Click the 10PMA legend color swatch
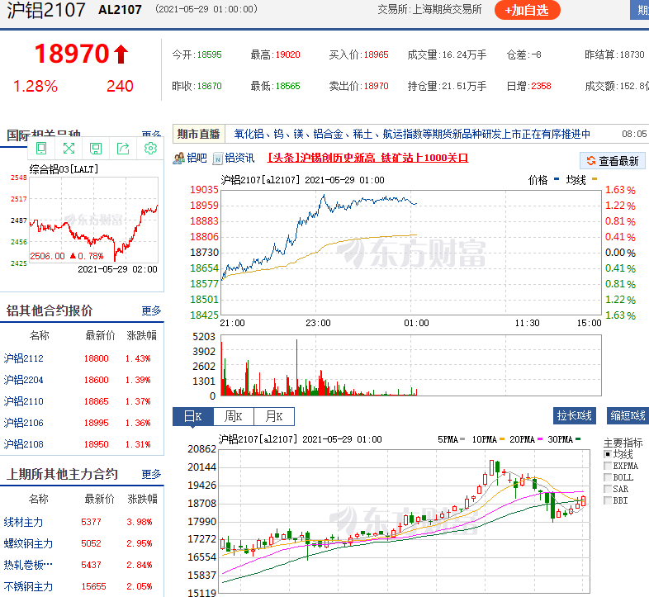Screen dimensions: 649x597 click(502, 439)
